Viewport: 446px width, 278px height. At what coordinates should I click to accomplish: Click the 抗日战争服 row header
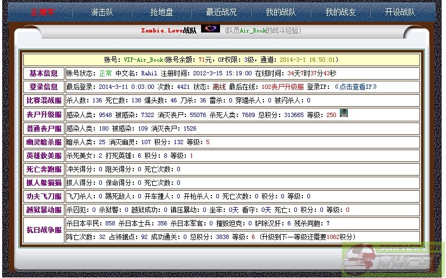click(43, 230)
